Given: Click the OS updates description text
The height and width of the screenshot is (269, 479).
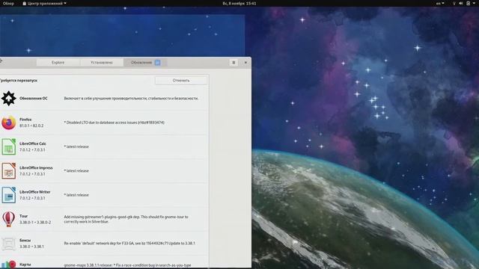Looking at the screenshot, I should [131, 98].
